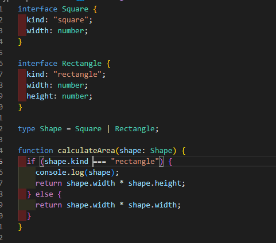Click the "square" string literal
Viewport: 276px width, 243px height.
(x=71, y=20)
